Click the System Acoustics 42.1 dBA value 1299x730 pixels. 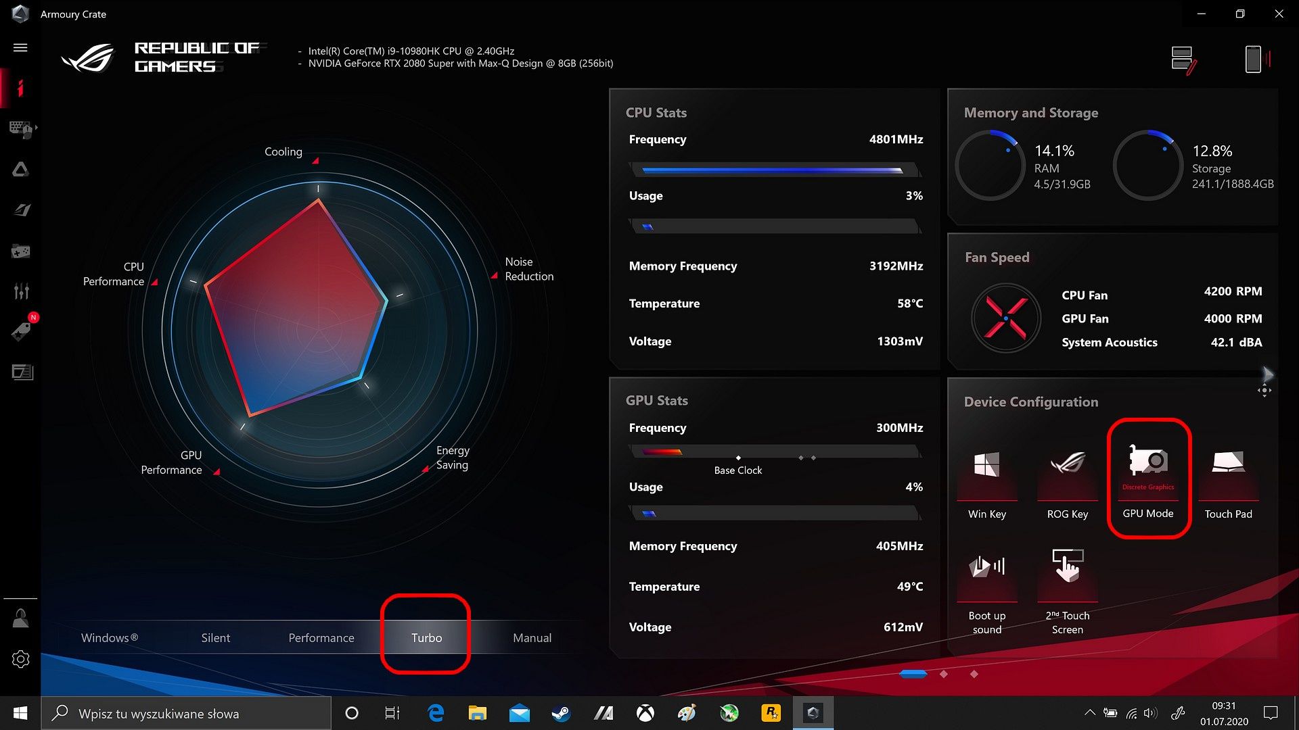point(1236,342)
